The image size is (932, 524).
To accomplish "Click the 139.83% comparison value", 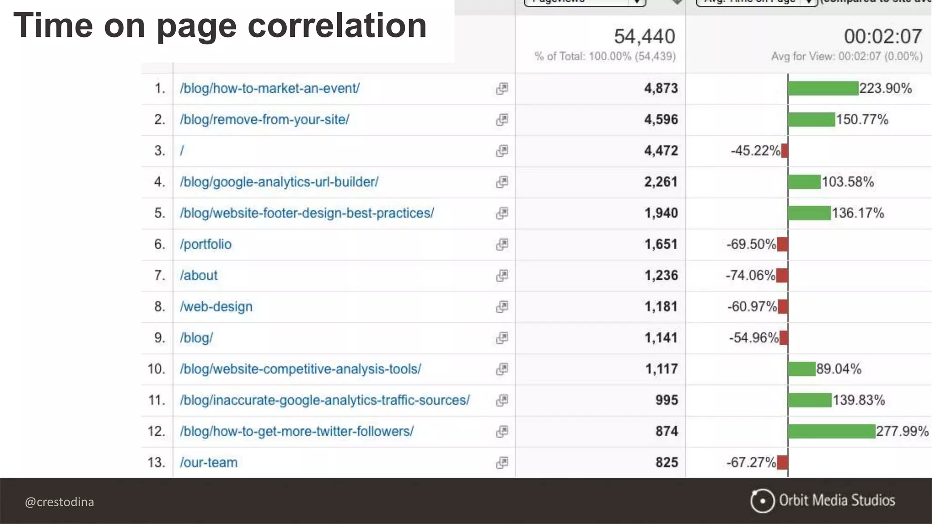I will pyautogui.click(x=859, y=400).
